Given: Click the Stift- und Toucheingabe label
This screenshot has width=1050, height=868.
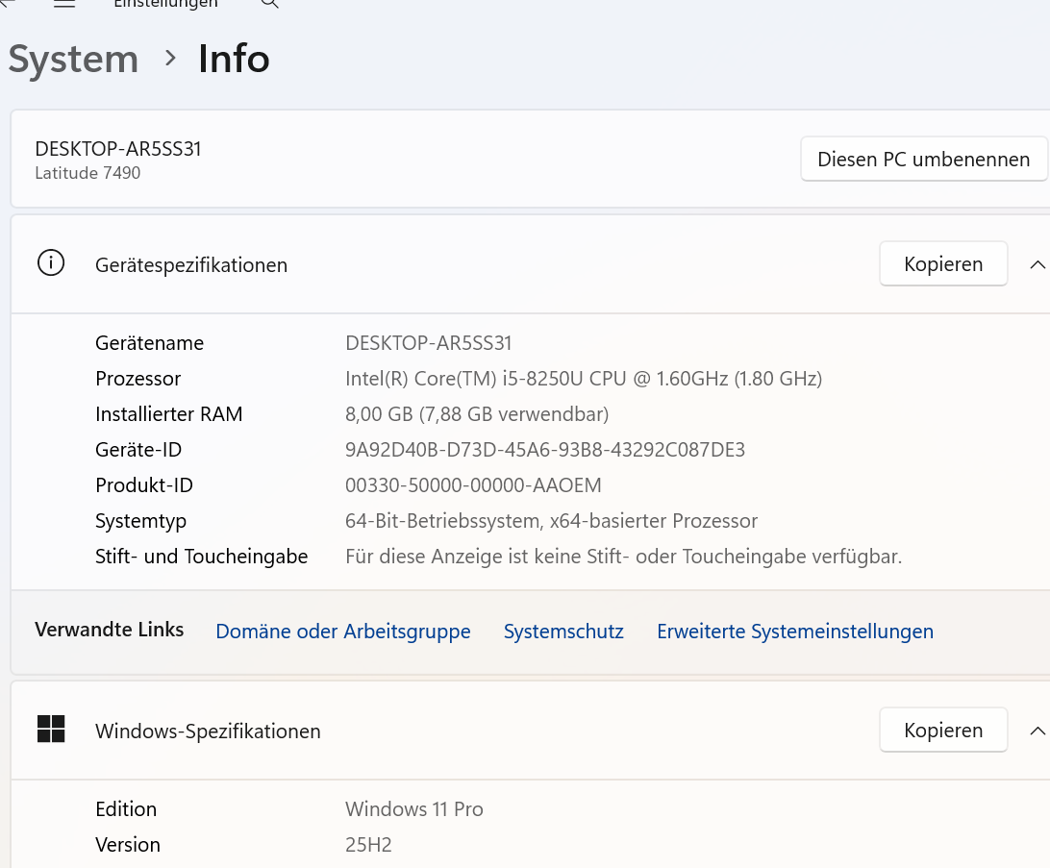Looking at the screenshot, I should click(202, 557).
